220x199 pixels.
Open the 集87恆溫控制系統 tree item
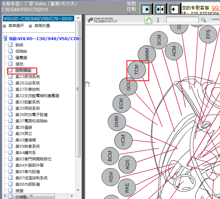31,178
